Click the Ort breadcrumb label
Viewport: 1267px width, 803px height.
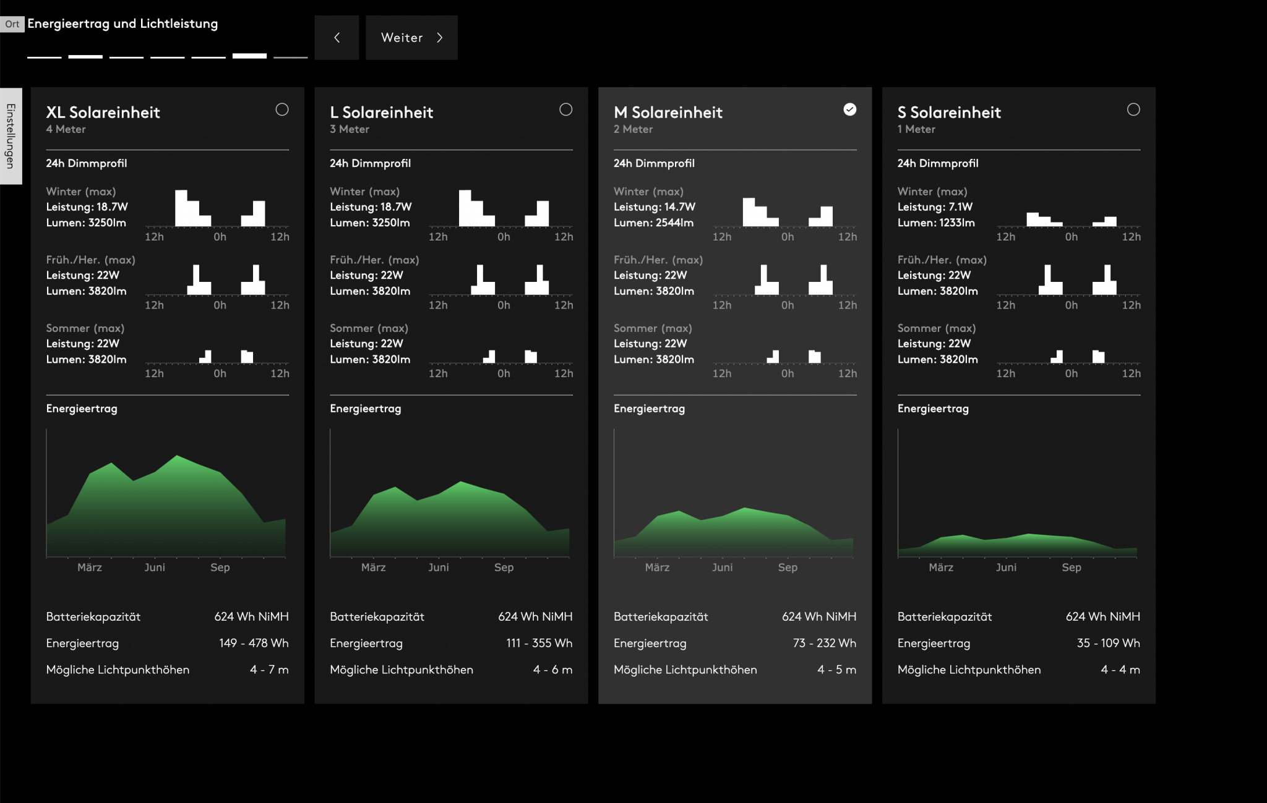pyautogui.click(x=12, y=24)
